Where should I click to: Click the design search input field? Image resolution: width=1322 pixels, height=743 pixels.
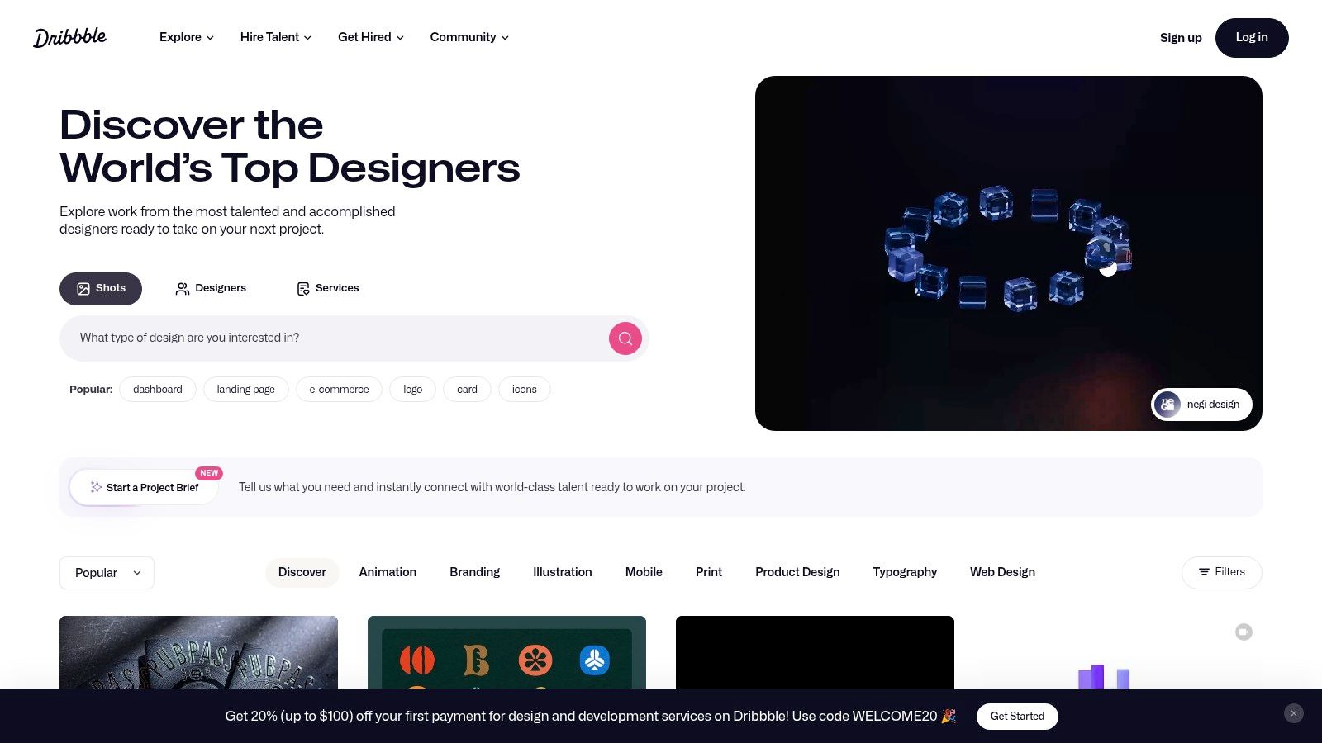point(330,338)
